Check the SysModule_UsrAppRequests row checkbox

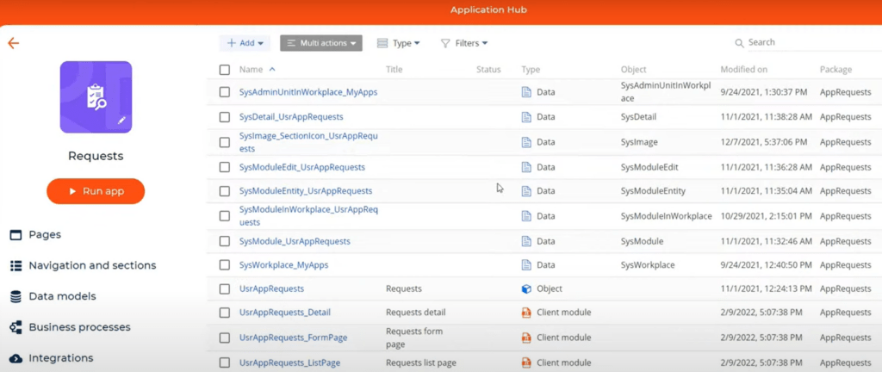(225, 241)
